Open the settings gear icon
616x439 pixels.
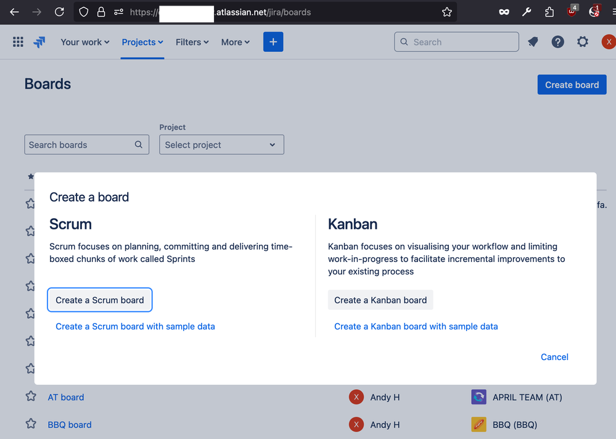(583, 42)
